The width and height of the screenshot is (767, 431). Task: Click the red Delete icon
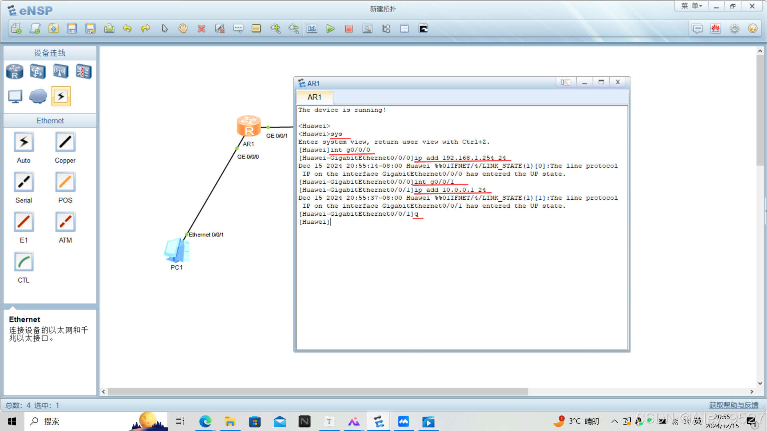tap(201, 28)
